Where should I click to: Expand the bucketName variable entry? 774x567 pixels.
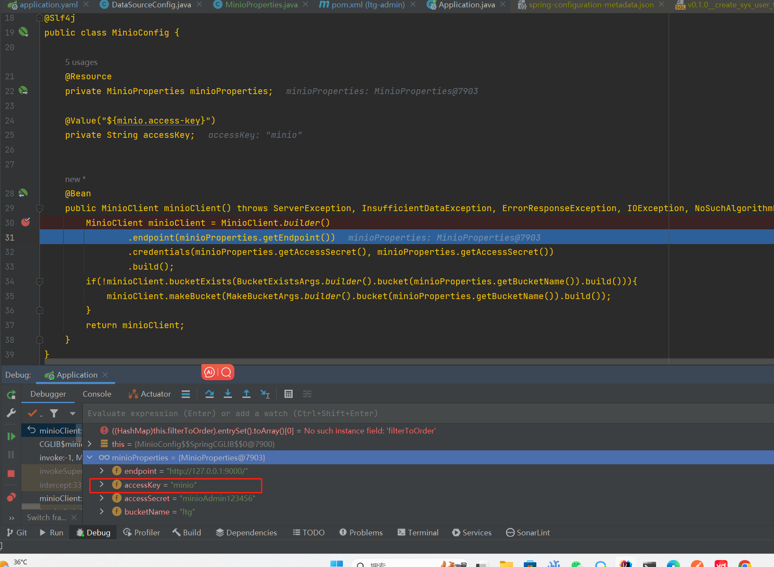101,512
